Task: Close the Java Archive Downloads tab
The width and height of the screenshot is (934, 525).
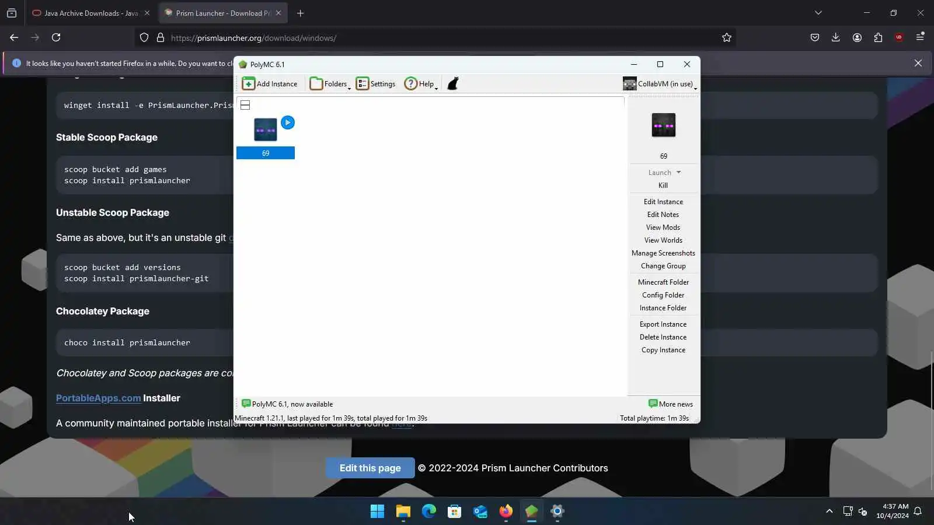Action: tap(147, 13)
